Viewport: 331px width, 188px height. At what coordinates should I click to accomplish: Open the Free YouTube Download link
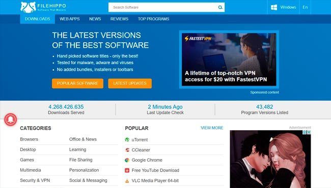155,170
